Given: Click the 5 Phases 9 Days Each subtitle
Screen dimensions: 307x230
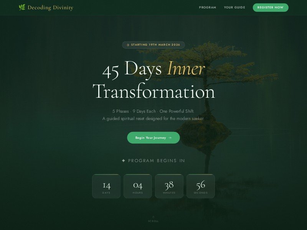Looking at the screenshot, I should [153, 111].
